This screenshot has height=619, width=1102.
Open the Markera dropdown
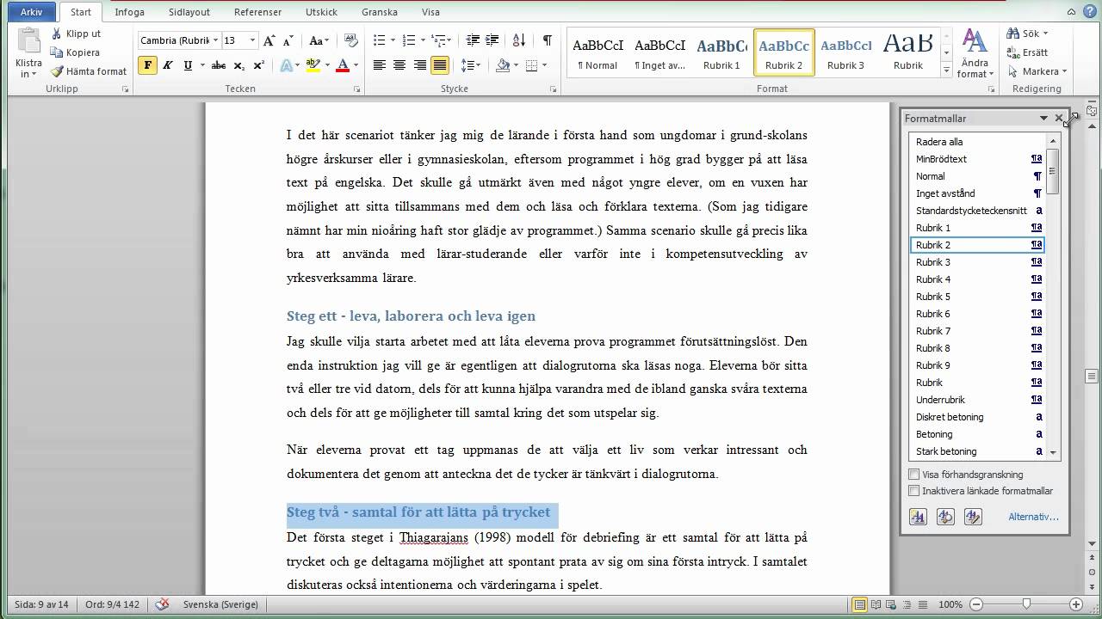coord(1037,71)
